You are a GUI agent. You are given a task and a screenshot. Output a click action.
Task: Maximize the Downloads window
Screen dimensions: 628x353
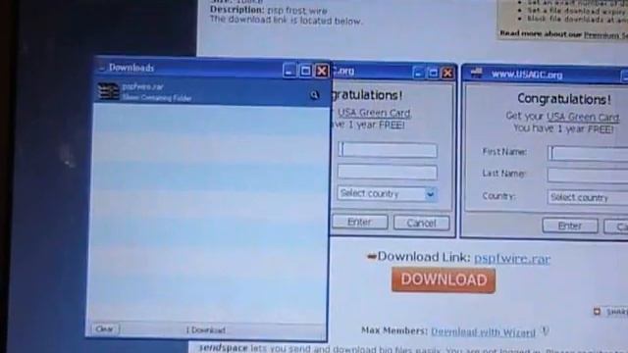coord(305,71)
